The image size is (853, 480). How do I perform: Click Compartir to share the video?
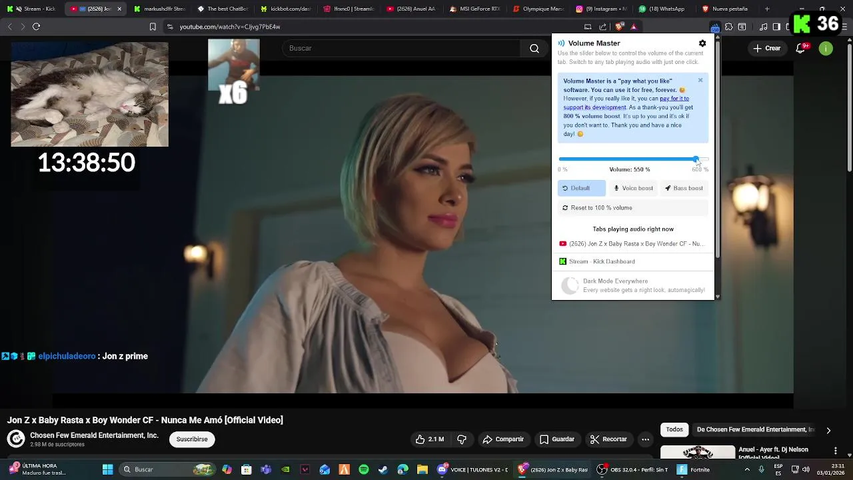point(503,439)
